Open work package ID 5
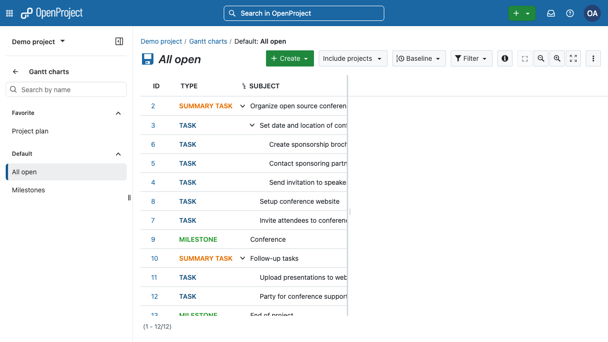Screen dimensions: 608x342 pyautogui.click(x=153, y=163)
